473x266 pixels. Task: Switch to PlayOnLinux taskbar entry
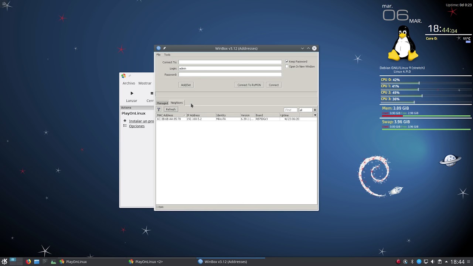click(x=92, y=262)
